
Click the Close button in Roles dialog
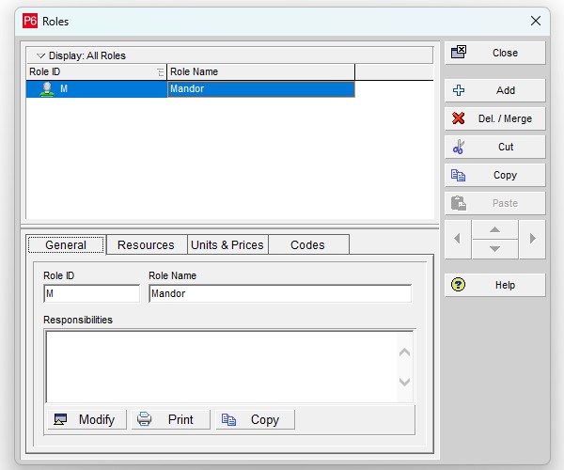(495, 53)
